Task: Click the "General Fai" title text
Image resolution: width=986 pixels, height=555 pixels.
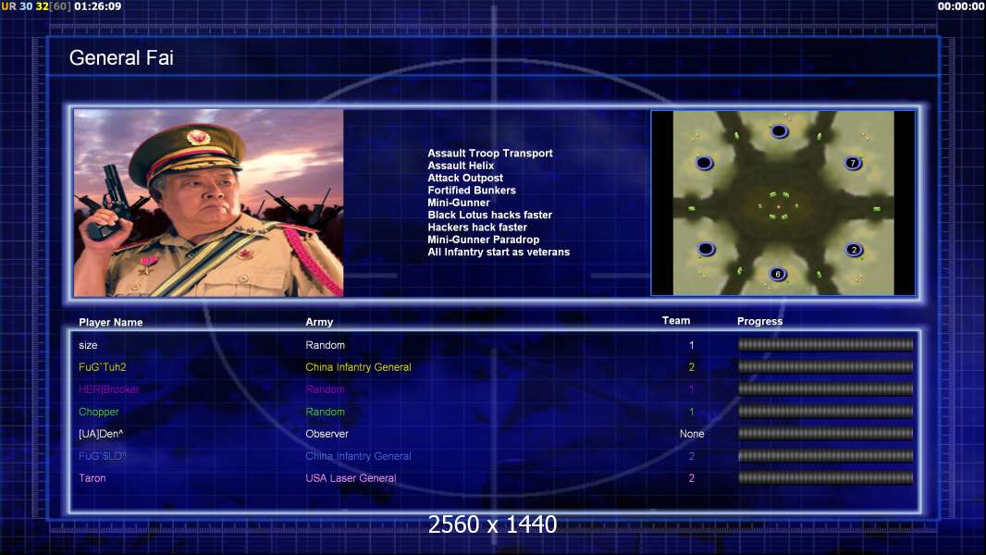Action: point(121,58)
